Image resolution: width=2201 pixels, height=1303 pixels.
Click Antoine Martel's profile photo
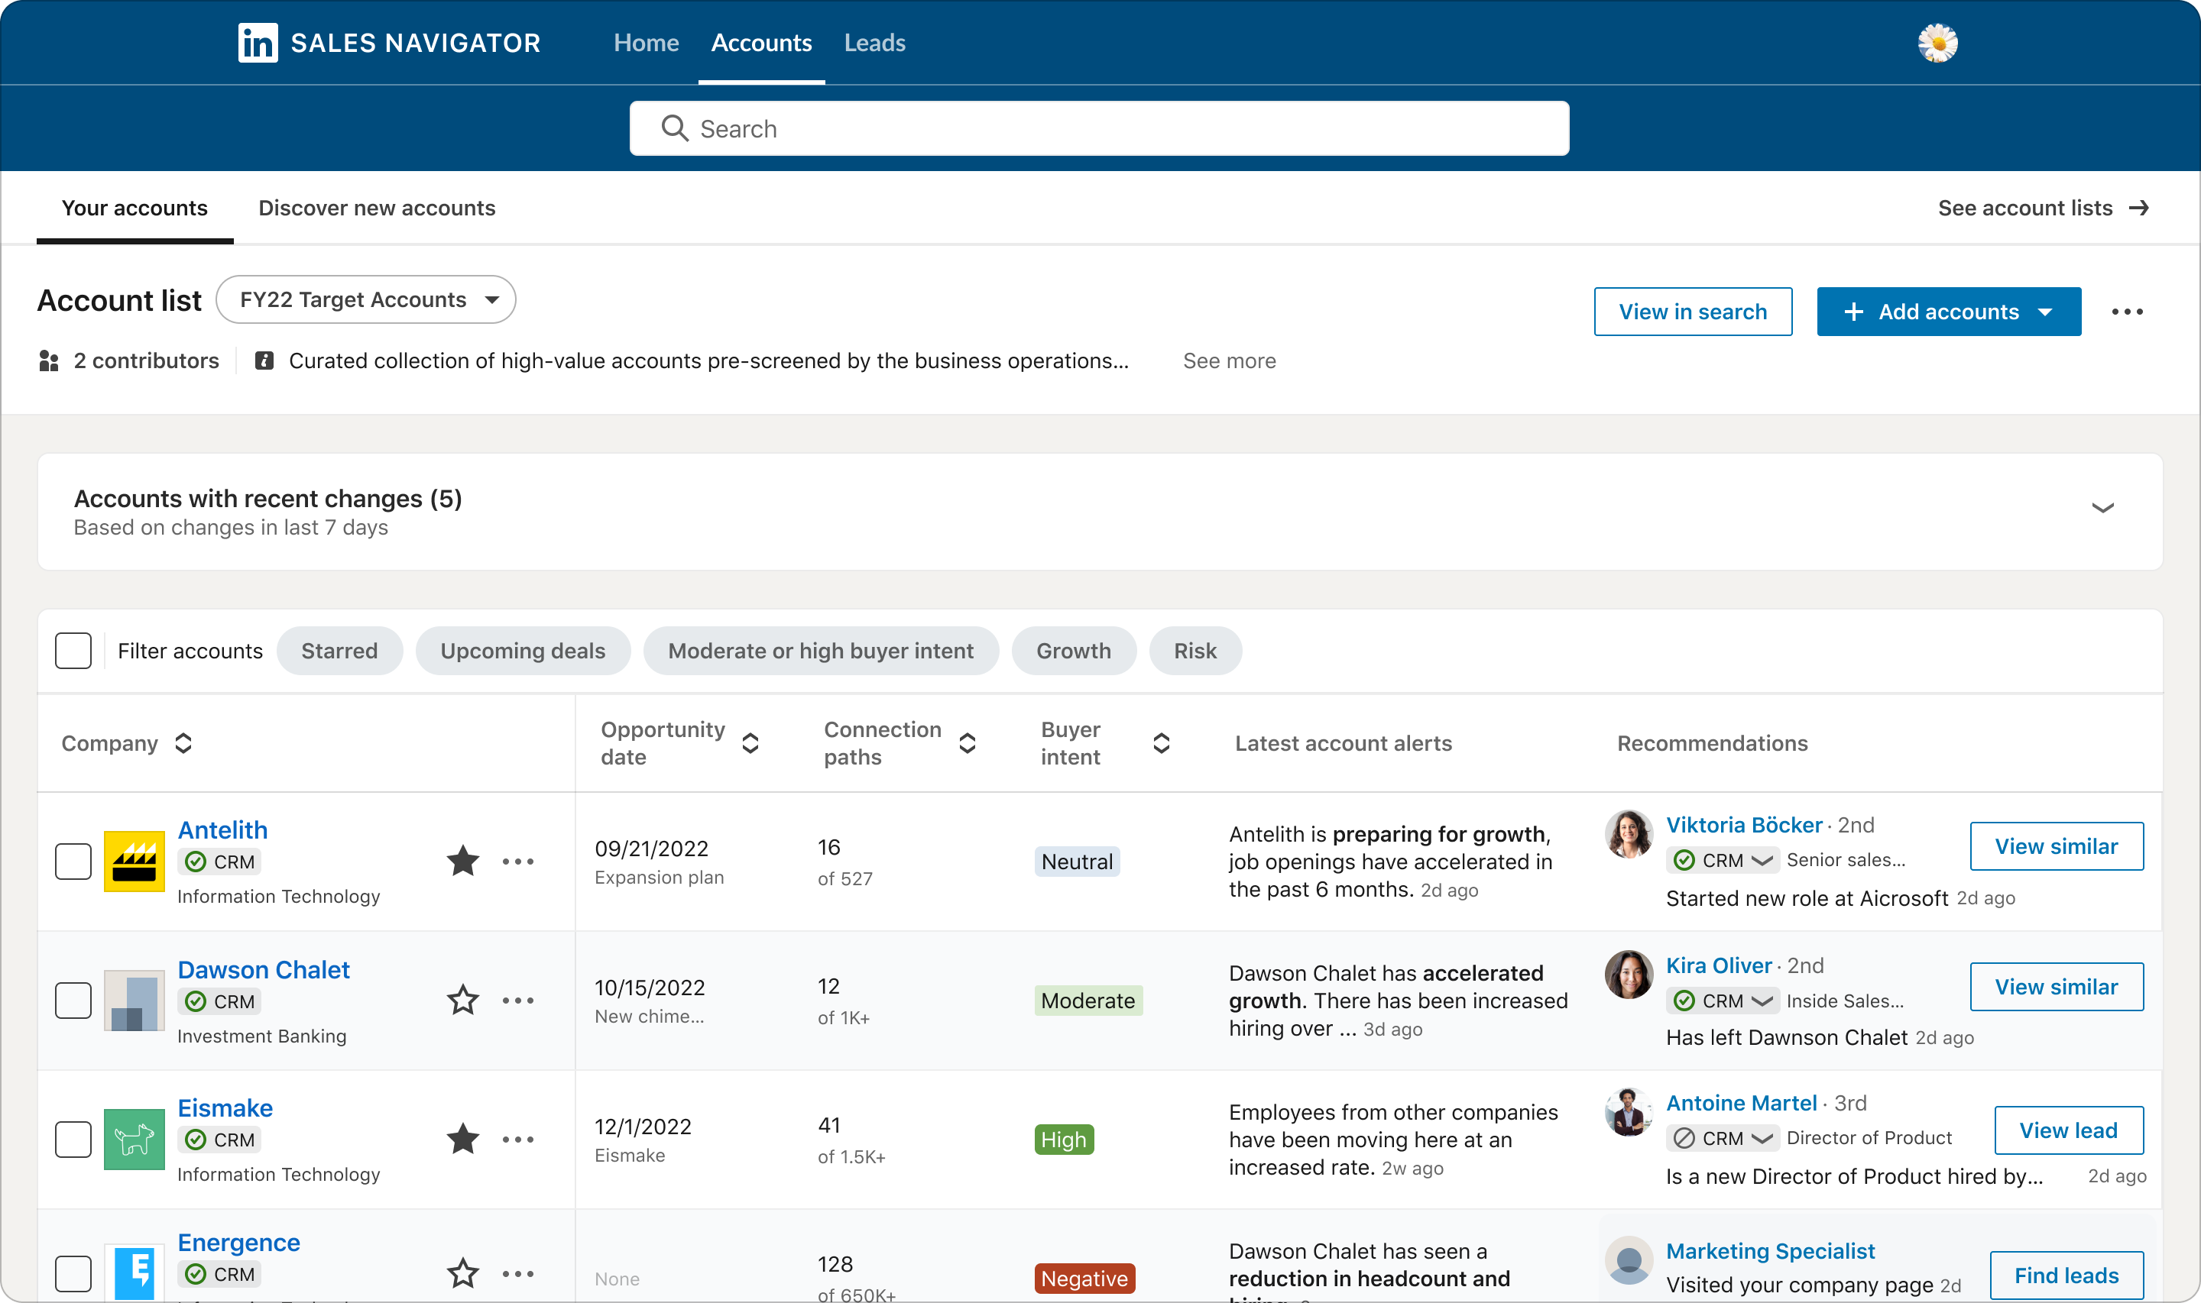pos(1629,1111)
